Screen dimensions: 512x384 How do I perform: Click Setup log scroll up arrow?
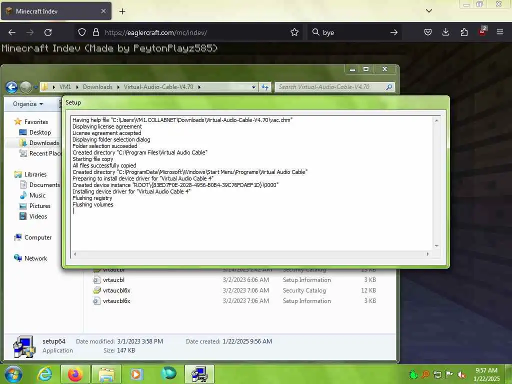pyautogui.click(x=436, y=120)
